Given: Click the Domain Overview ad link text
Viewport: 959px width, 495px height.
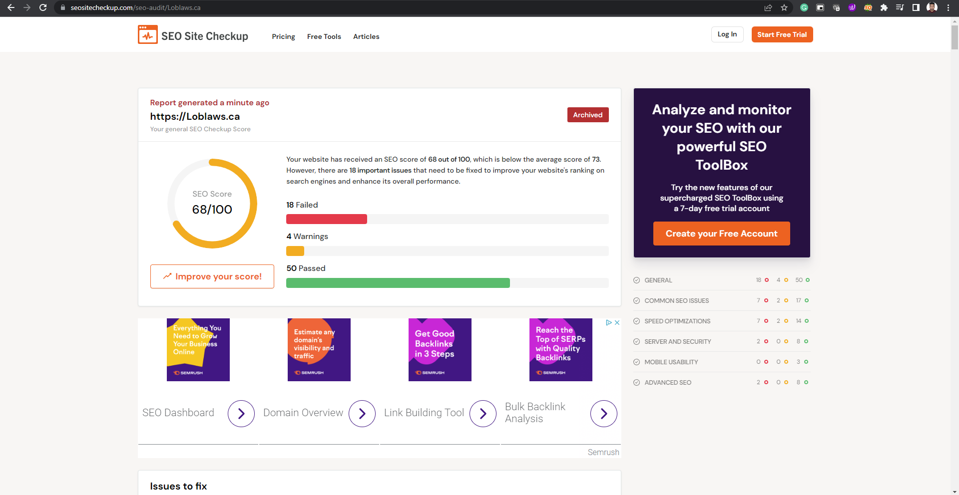Looking at the screenshot, I should pos(303,413).
